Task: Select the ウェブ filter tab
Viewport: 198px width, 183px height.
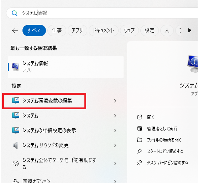Action: (129, 30)
